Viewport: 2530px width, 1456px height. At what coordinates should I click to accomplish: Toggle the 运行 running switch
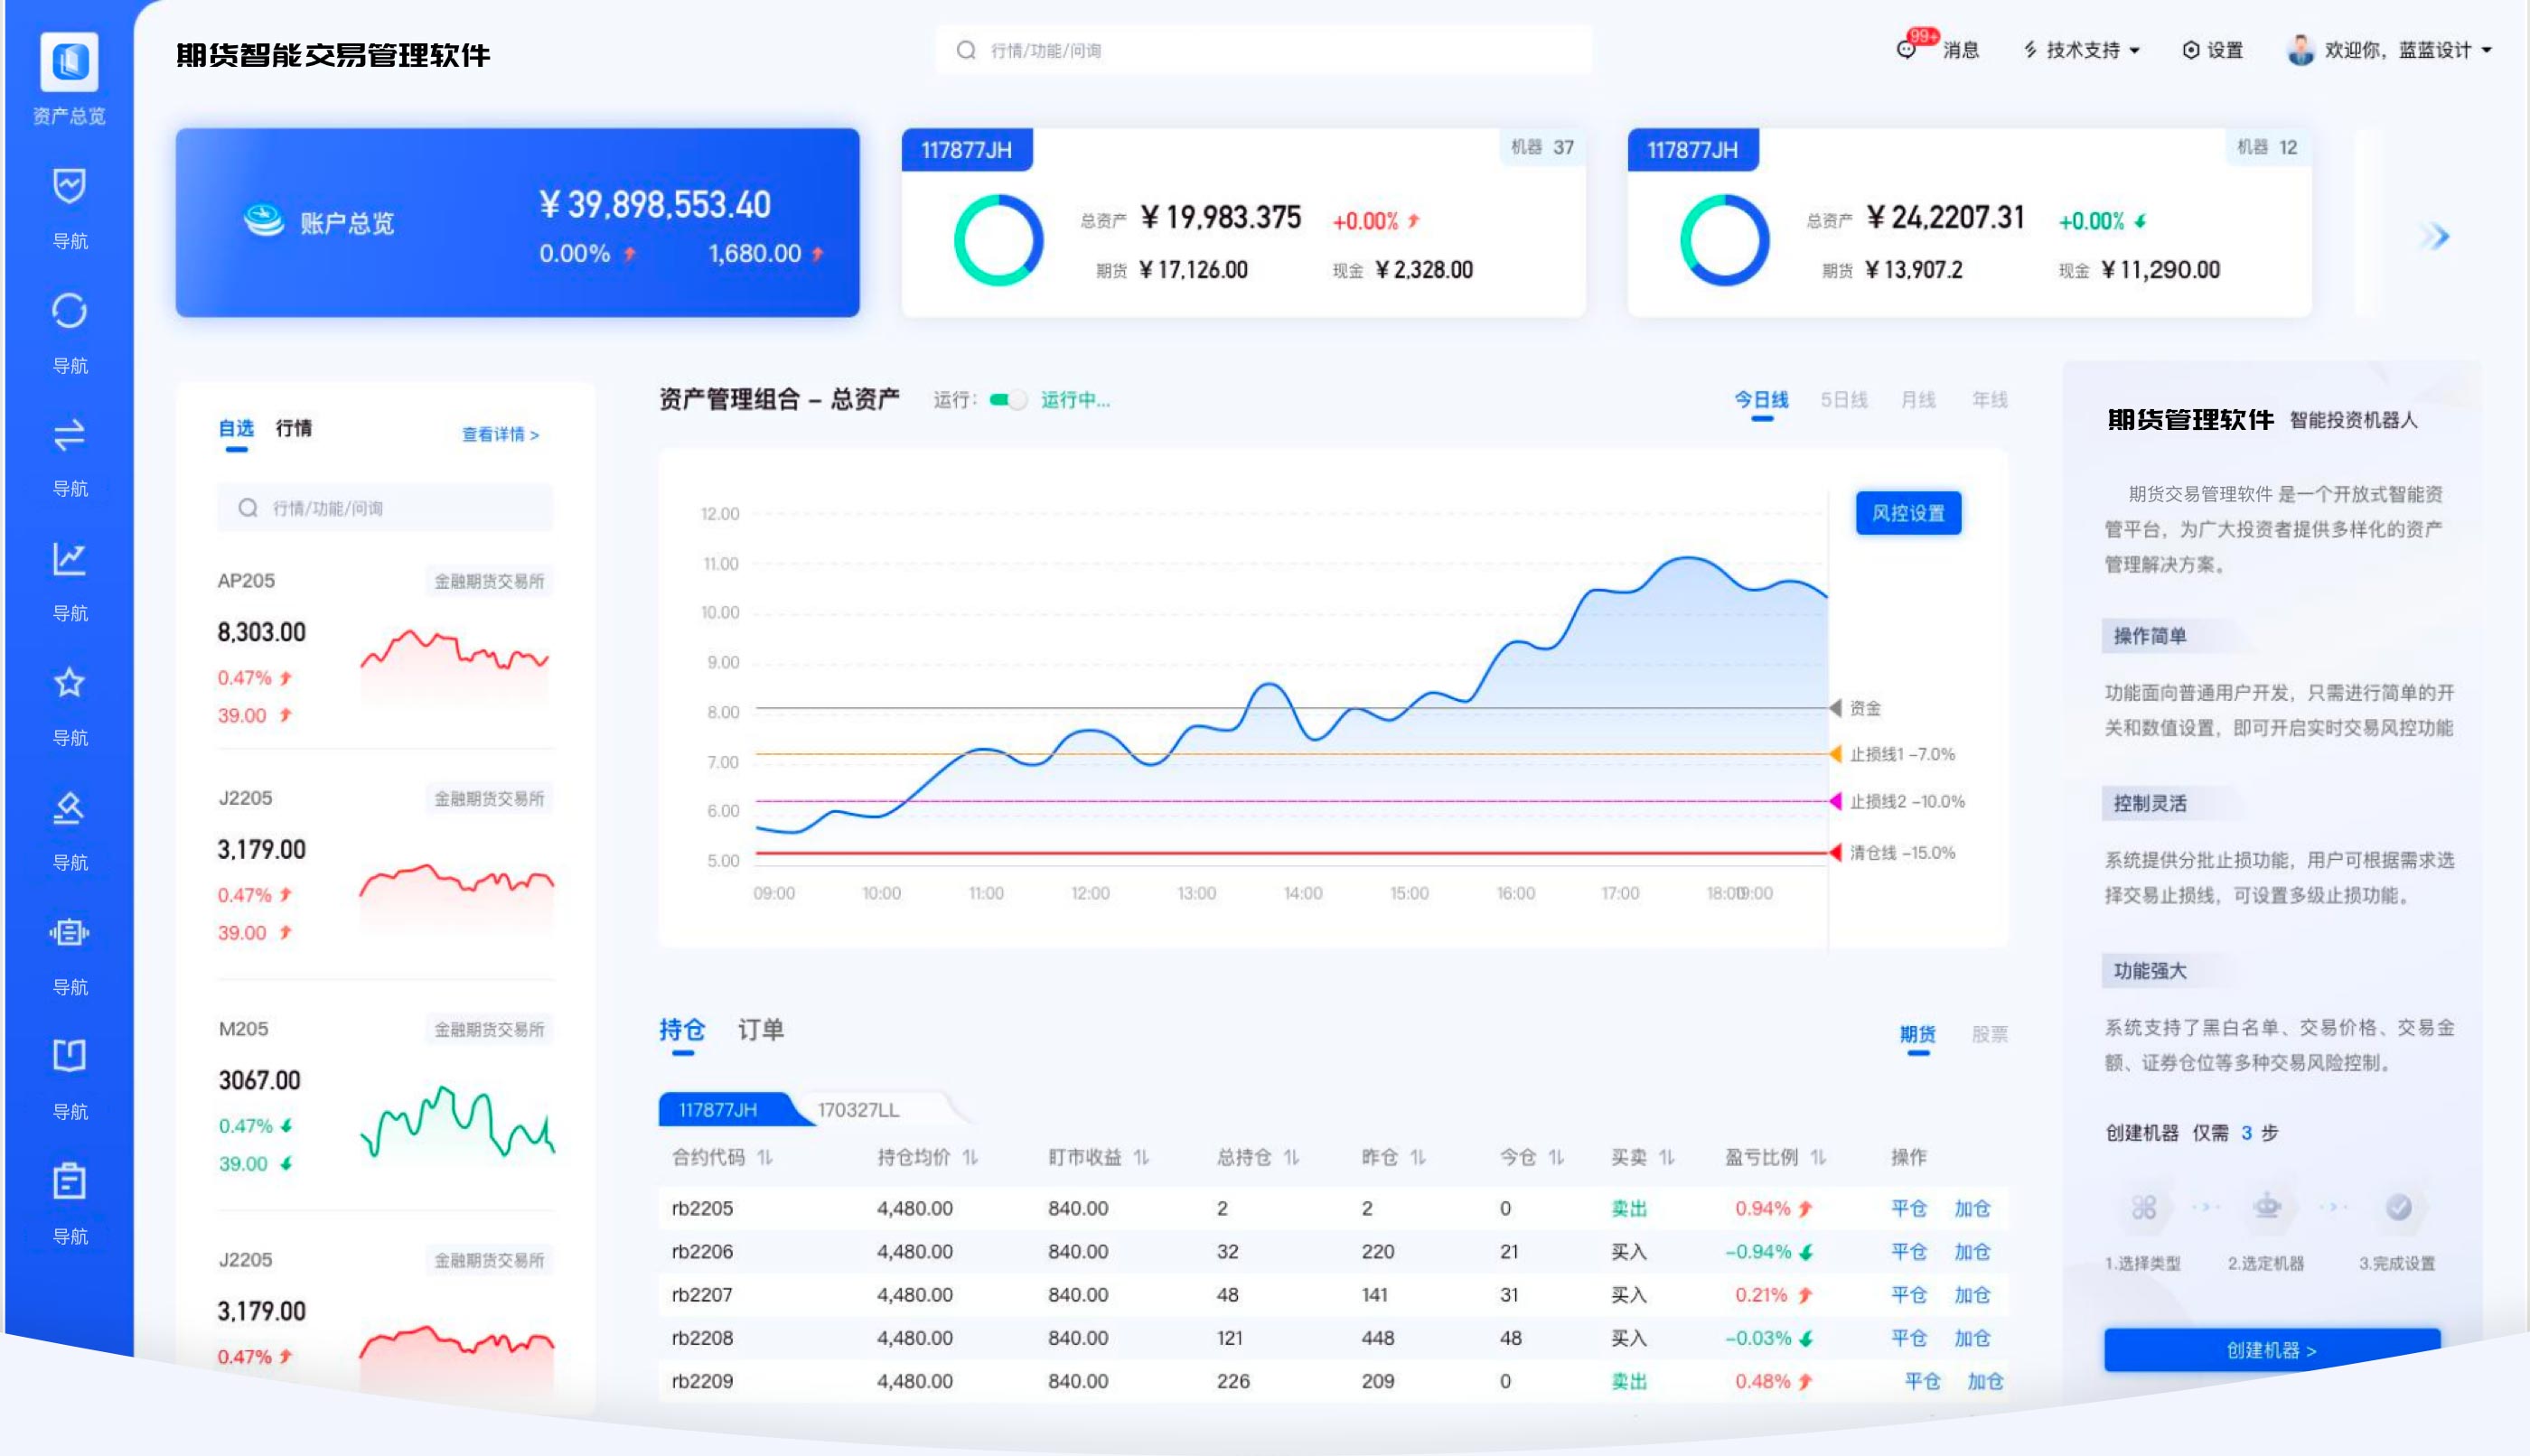click(1007, 400)
